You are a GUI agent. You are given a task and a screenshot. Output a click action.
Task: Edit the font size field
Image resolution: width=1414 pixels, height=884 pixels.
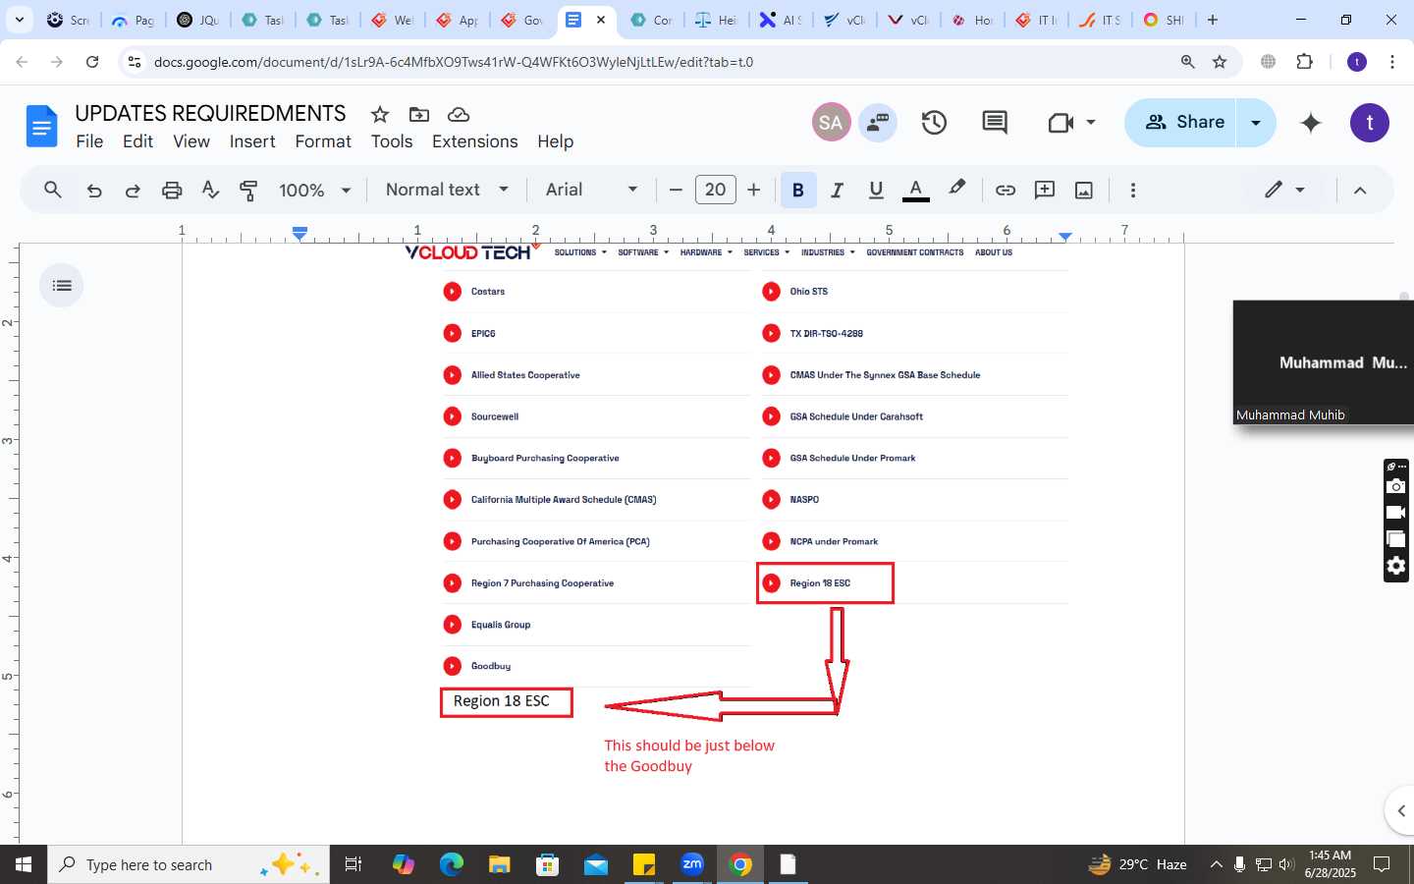tap(716, 190)
